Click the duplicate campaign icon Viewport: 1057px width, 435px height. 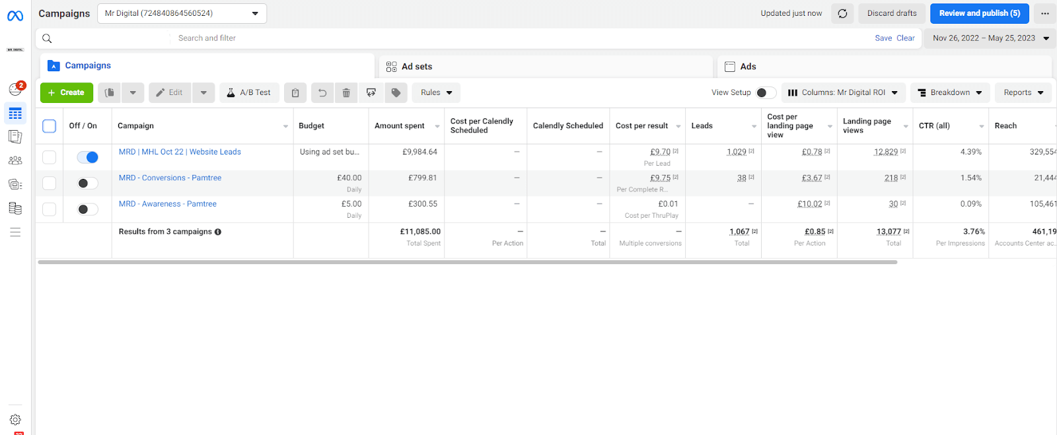point(110,93)
